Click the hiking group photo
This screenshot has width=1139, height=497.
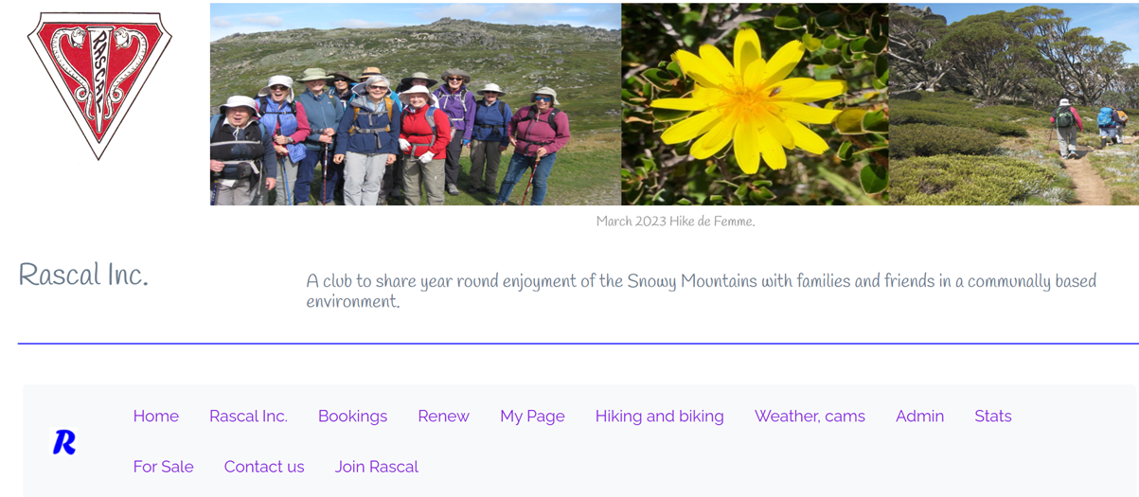click(415, 104)
